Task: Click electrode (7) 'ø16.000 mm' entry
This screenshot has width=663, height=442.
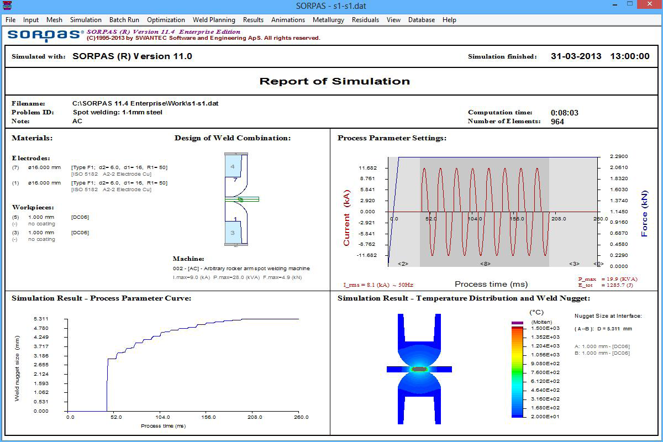Action: 44,167
